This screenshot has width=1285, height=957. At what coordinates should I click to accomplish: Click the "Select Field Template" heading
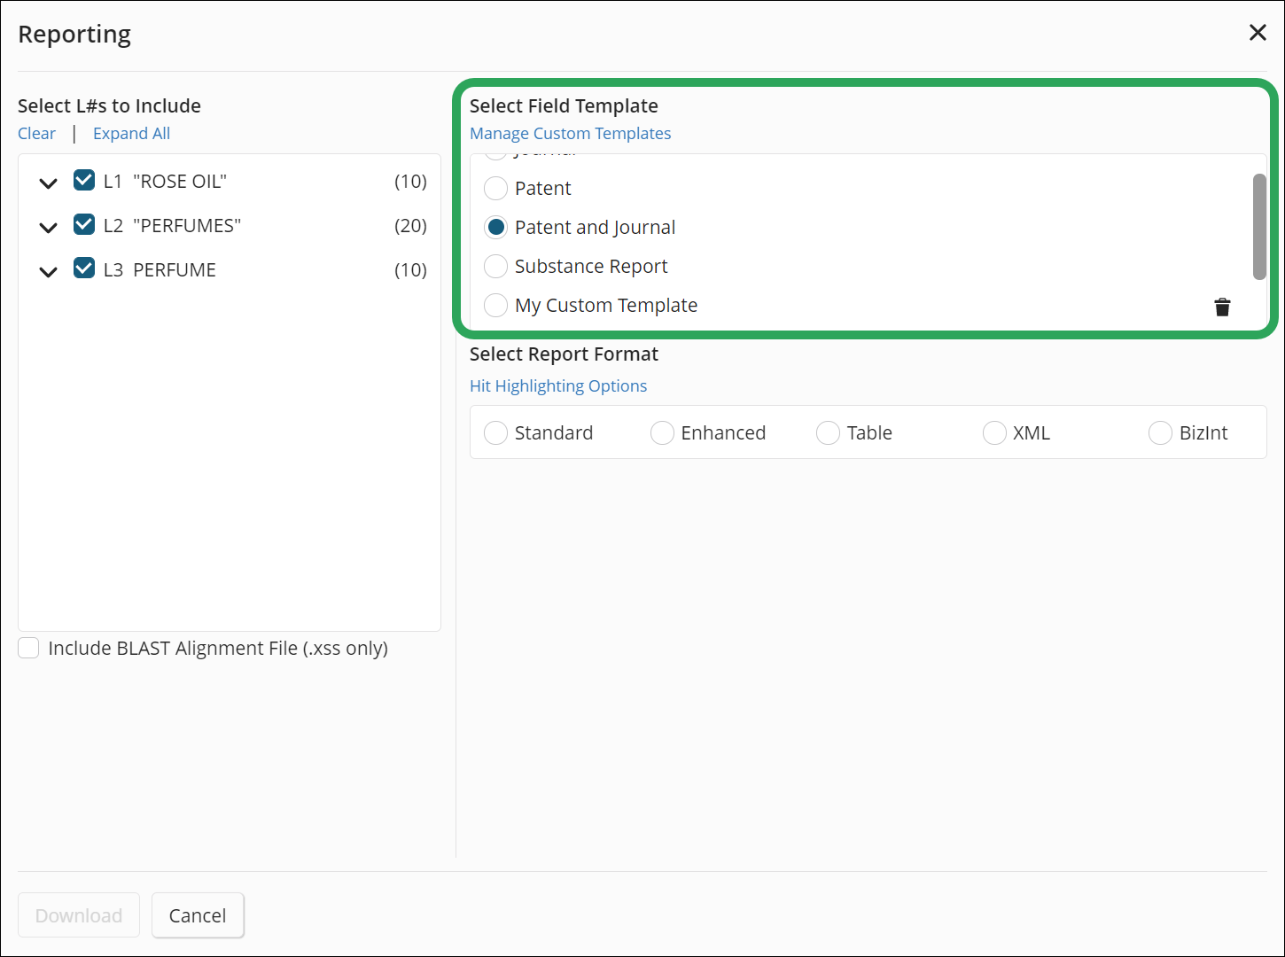point(564,105)
